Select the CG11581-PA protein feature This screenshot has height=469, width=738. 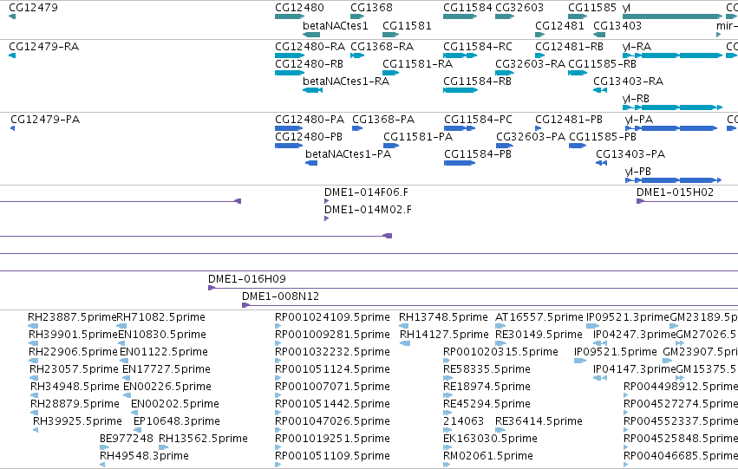[391, 146]
